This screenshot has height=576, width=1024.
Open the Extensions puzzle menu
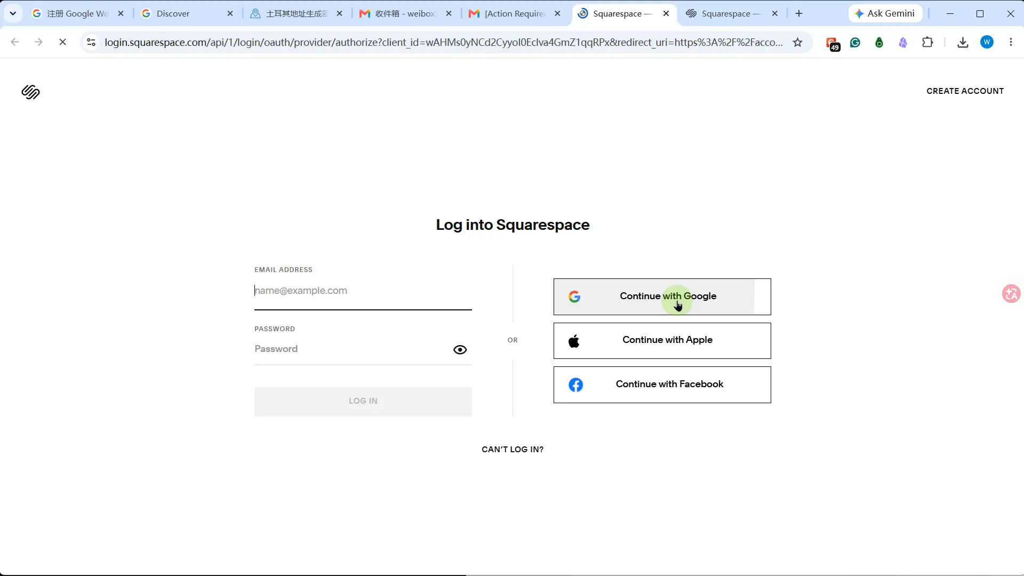point(927,42)
